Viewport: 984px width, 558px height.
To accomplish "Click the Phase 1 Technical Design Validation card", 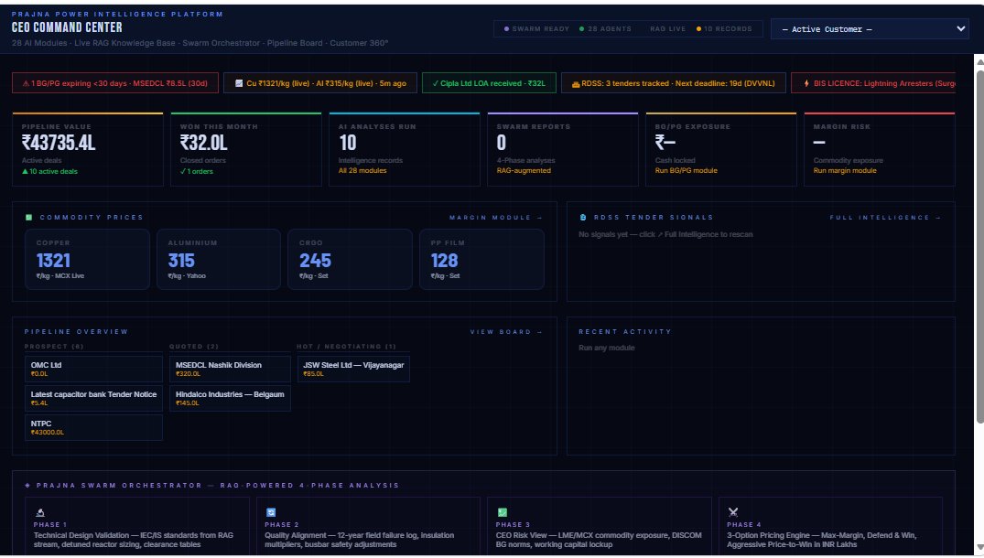I will (136, 527).
